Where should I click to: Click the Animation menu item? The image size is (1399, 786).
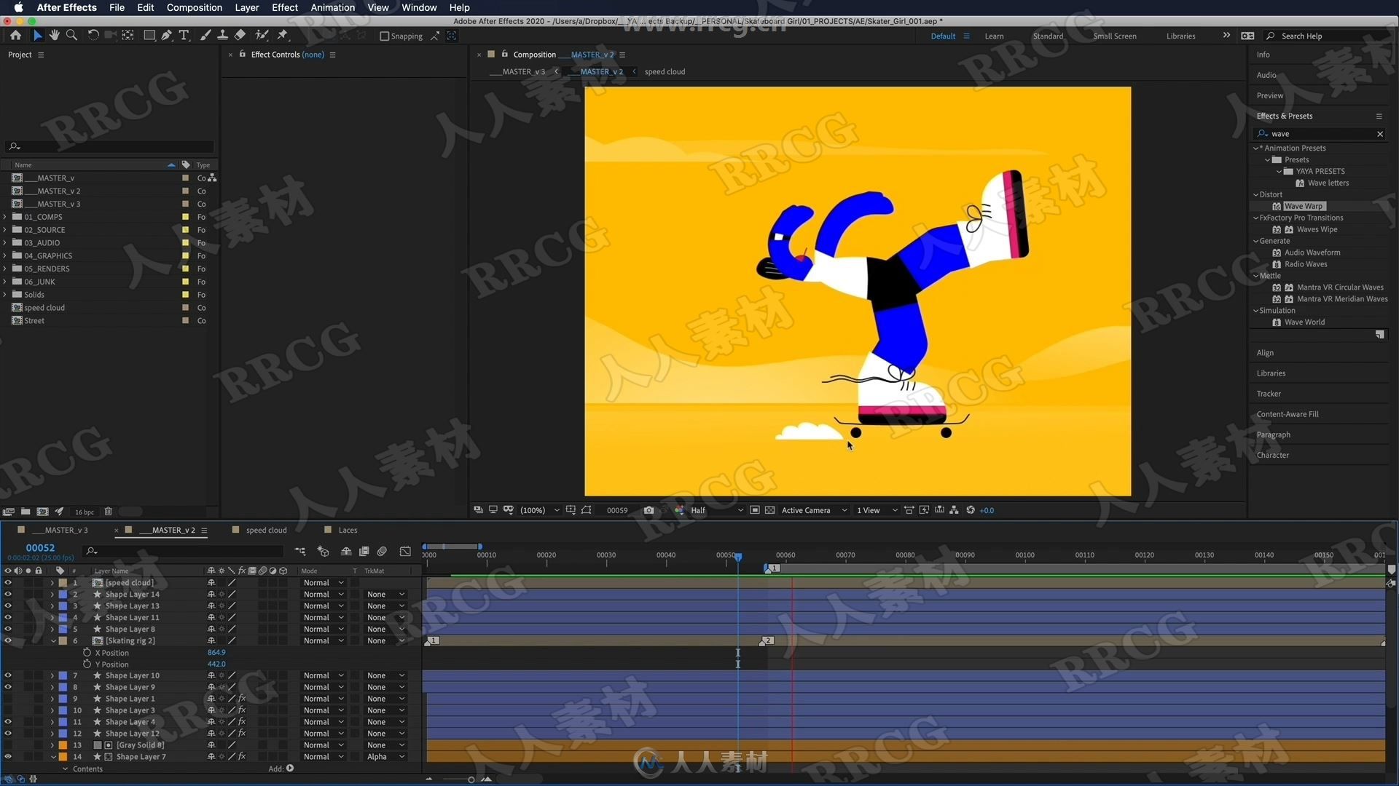pos(332,8)
